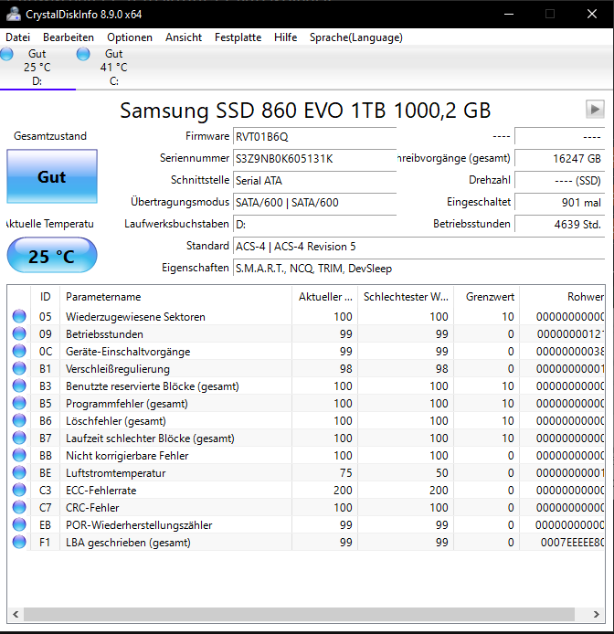Click status orb for Betriebsstunden row
The image size is (614, 634).
[19, 333]
